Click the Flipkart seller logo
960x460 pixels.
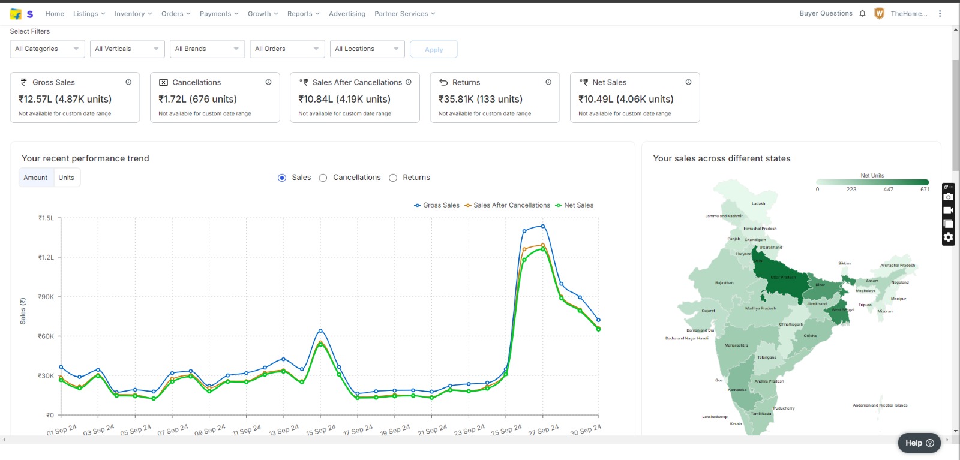(x=22, y=14)
